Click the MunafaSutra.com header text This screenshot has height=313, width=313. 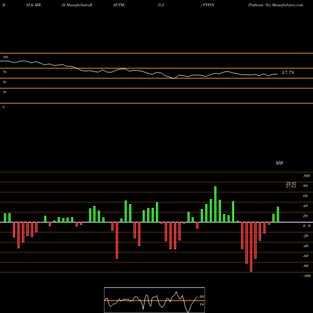click(x=287, y=5)
